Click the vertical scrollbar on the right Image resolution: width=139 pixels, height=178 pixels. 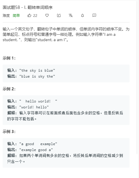[x=137, y=77]
